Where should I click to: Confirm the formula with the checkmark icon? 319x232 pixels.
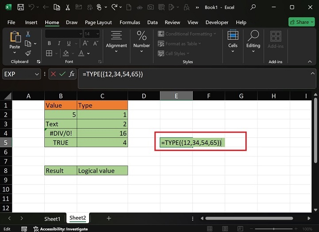pos(62,74)
